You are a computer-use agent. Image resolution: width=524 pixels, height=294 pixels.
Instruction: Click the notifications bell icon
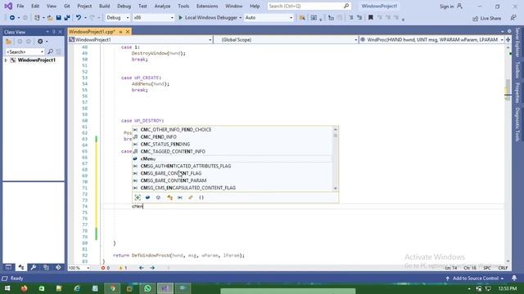tap(514, 278)
